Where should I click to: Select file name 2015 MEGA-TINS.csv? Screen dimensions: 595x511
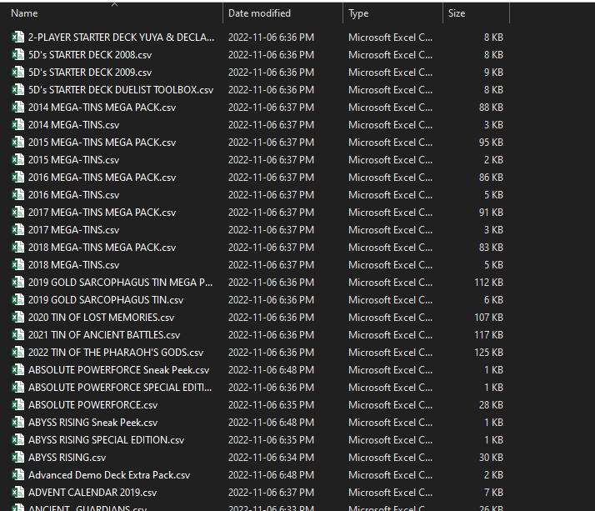pyautogui.click(x=73, y=159)
